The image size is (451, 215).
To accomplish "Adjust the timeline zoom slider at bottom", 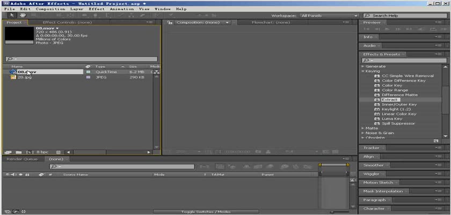I will [x=332, y=212].
